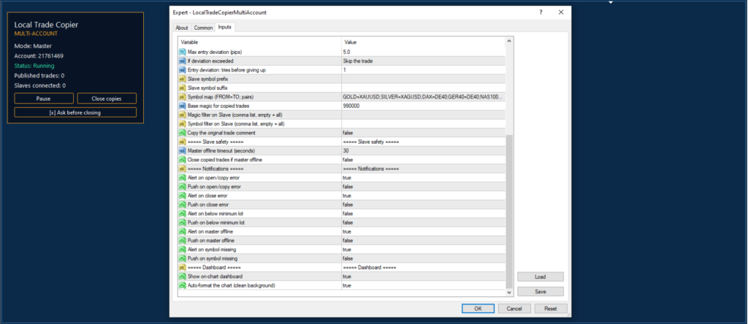
Task: Click the string icon beside Slave symbol prefix
Action: coord(182,79)
